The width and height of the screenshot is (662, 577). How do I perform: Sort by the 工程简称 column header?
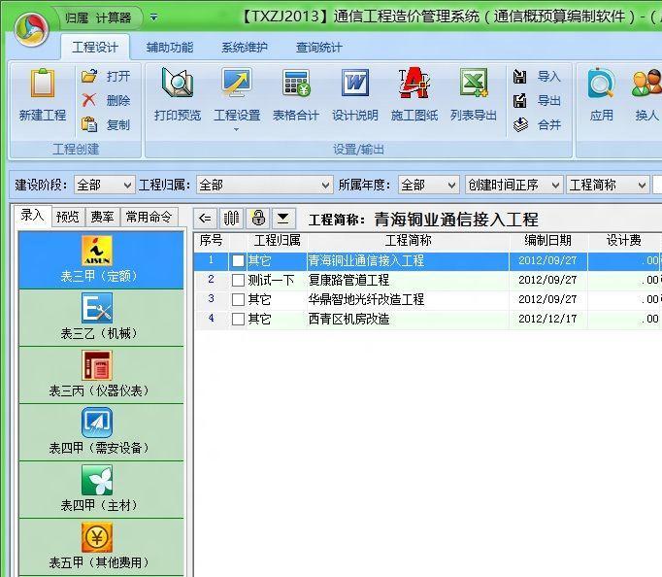click(409, 240)
